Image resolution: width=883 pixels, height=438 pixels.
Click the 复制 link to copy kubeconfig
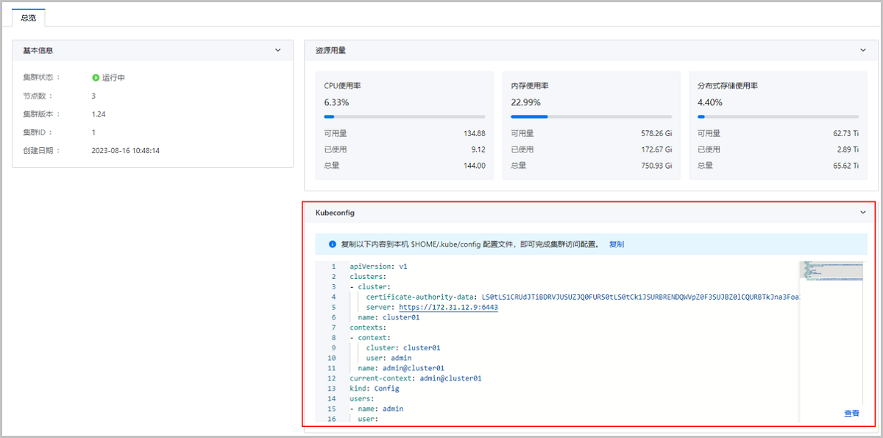pos(617,244)
